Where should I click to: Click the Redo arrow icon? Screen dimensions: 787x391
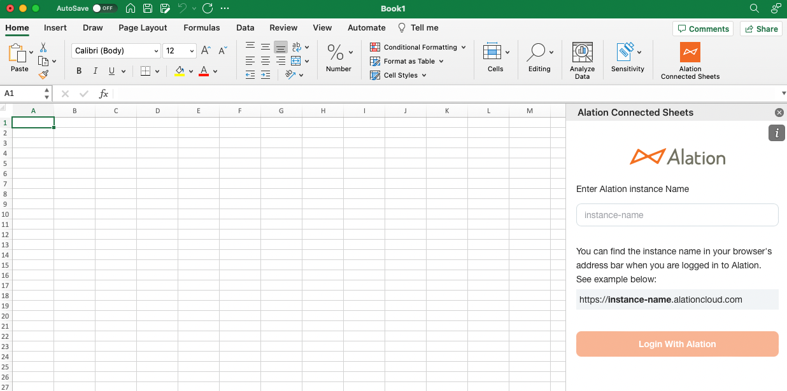207,8
